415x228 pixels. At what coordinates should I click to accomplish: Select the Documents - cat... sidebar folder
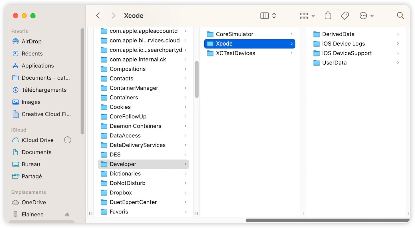46,78
